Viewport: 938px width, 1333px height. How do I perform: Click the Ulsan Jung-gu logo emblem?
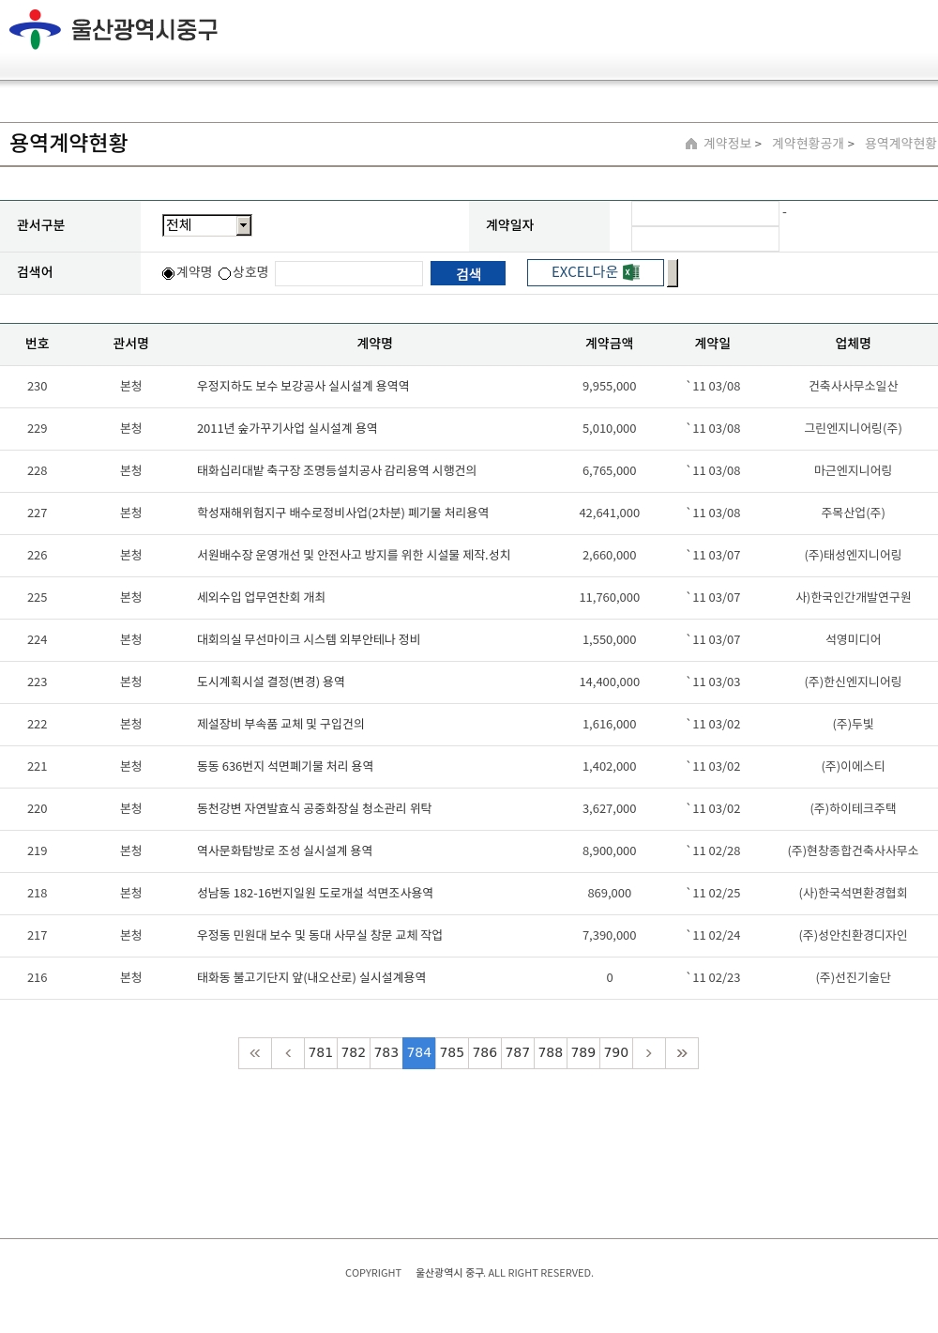(x=35, y=29)
